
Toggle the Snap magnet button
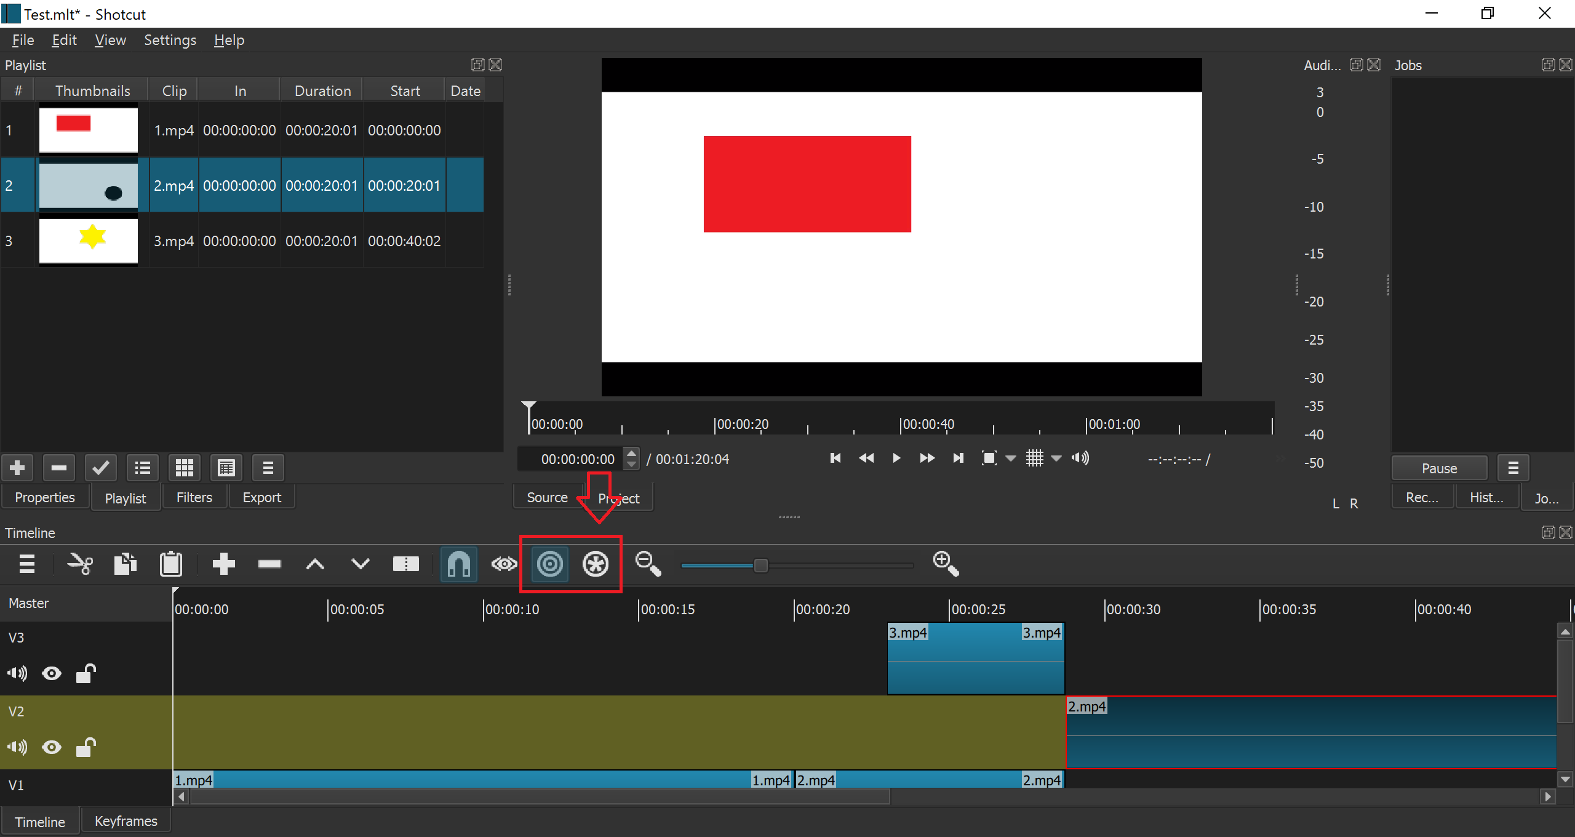pyautogui.click(x=459, y=564)
